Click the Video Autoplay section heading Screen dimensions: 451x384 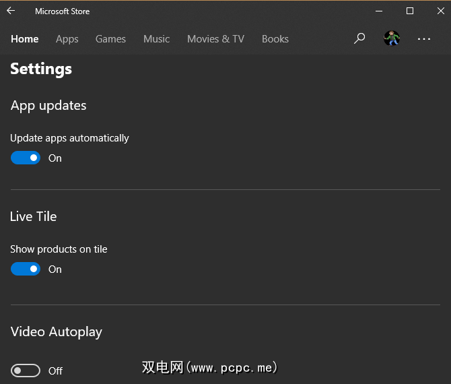(x=57, y=331)
